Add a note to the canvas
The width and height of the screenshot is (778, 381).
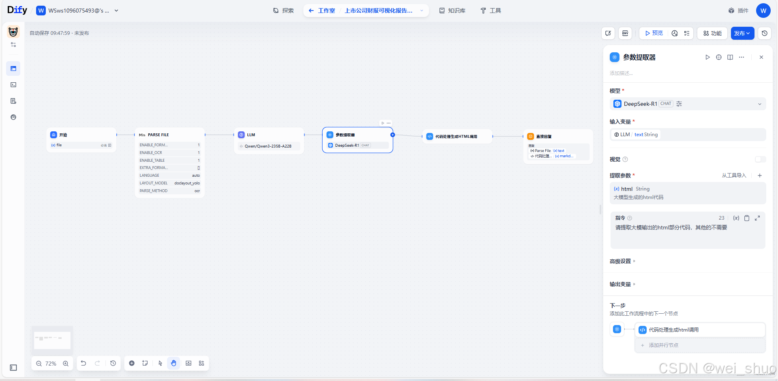145,363
